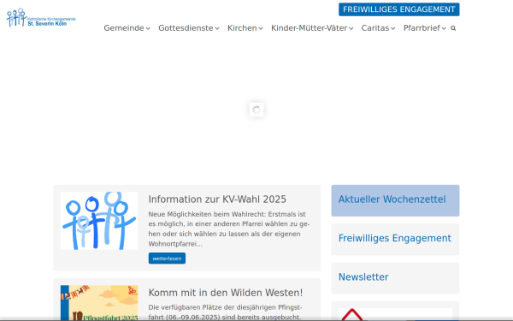Click the text starting 'Neue Möglichkeiten beim Wahlrecht'
The image size is (513, 321).
pyautogui.click(x=229, y=229)
